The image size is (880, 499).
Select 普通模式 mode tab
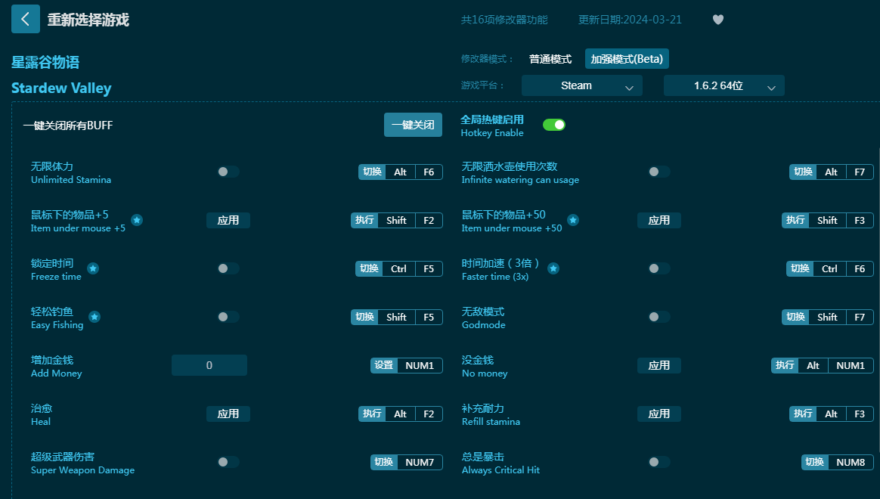click(x=550, y=59)
